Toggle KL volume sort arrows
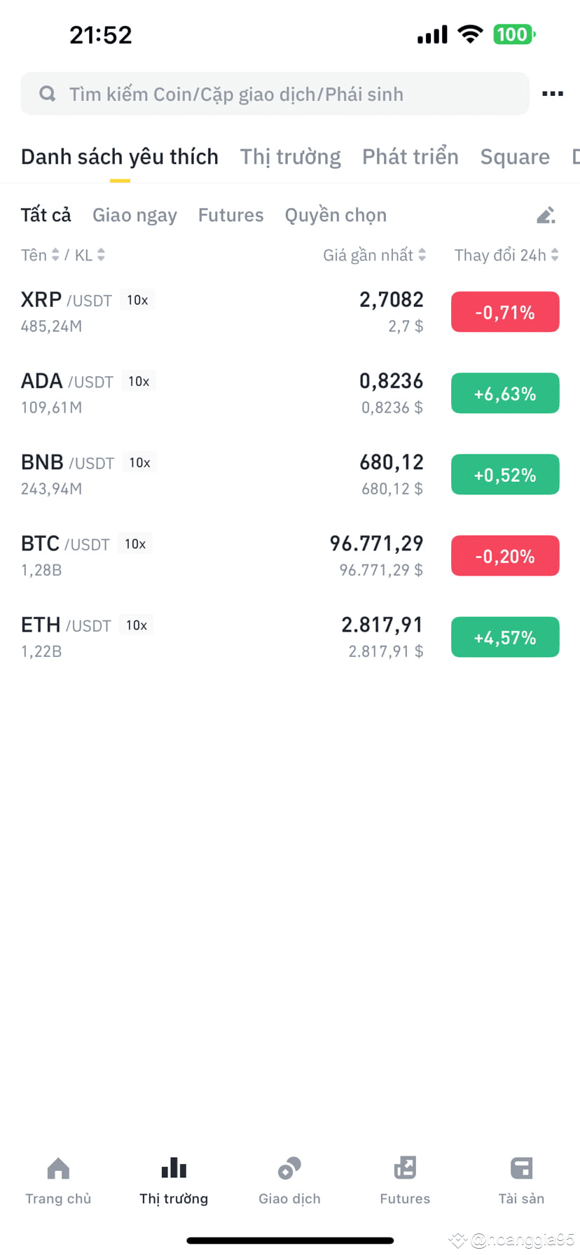 point(101,255)
